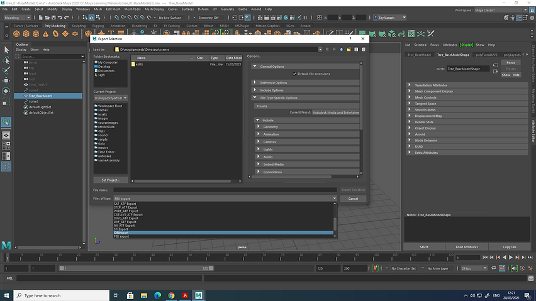
Task: Open Microsoft Edge from the taskbar
Action: [x=157, y=295]
